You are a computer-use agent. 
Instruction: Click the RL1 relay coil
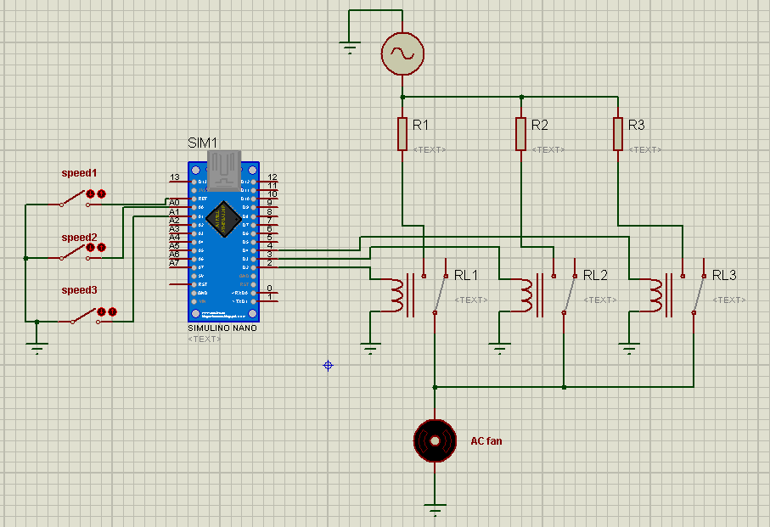tap(397, 294)
